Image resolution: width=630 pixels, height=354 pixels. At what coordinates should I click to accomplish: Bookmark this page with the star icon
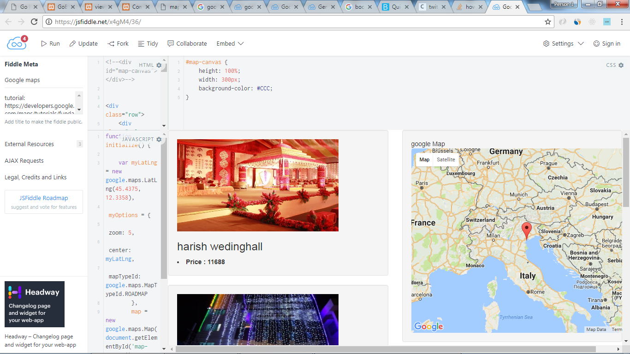pos(548,22)
